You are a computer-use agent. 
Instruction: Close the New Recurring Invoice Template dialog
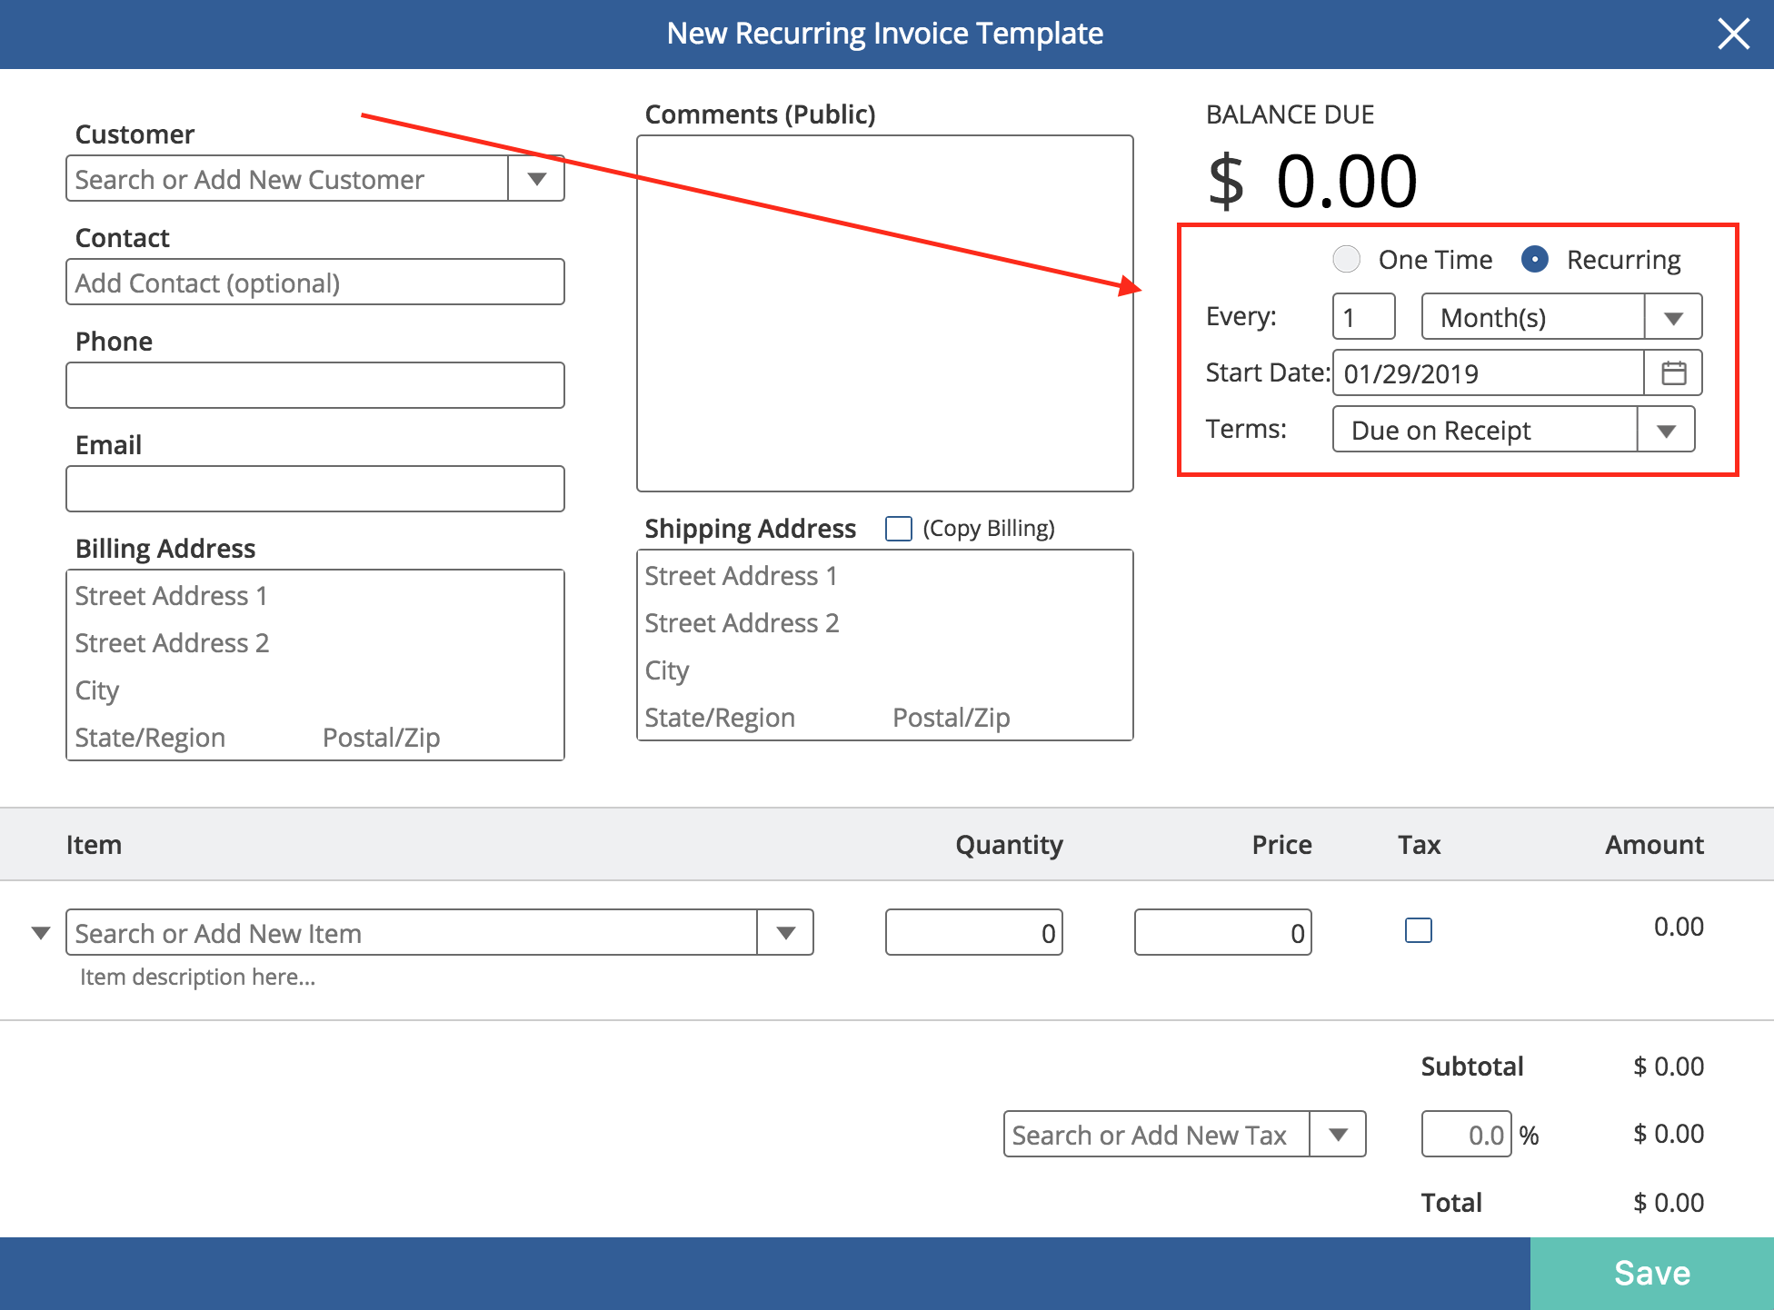point(1734,33)
